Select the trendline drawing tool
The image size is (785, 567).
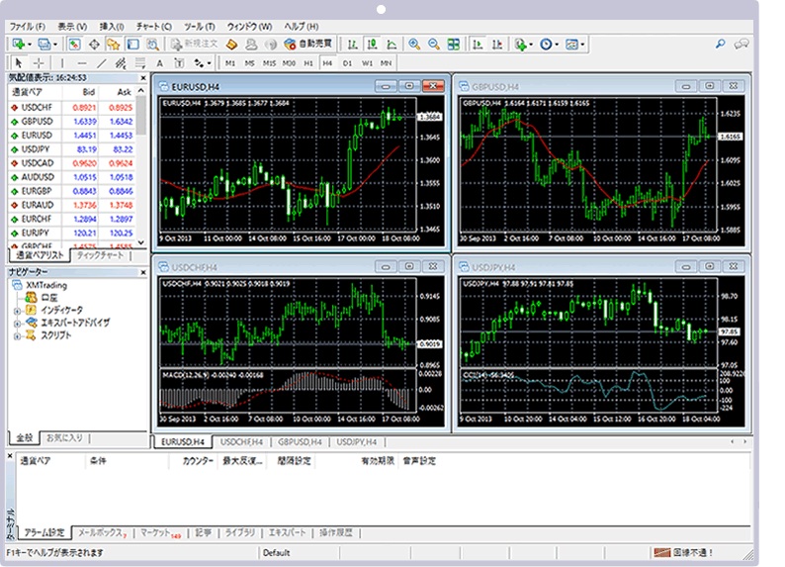[x=102, y=63]
